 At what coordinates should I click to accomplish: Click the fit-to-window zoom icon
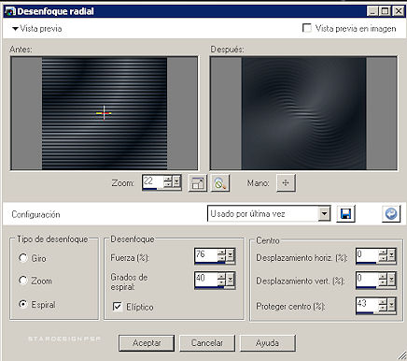197,183
